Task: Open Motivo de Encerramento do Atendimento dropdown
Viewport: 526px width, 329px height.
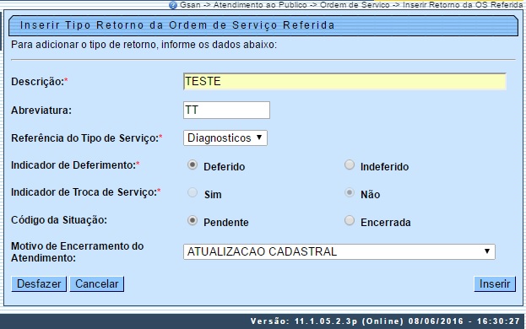Action: coord(339,251)
